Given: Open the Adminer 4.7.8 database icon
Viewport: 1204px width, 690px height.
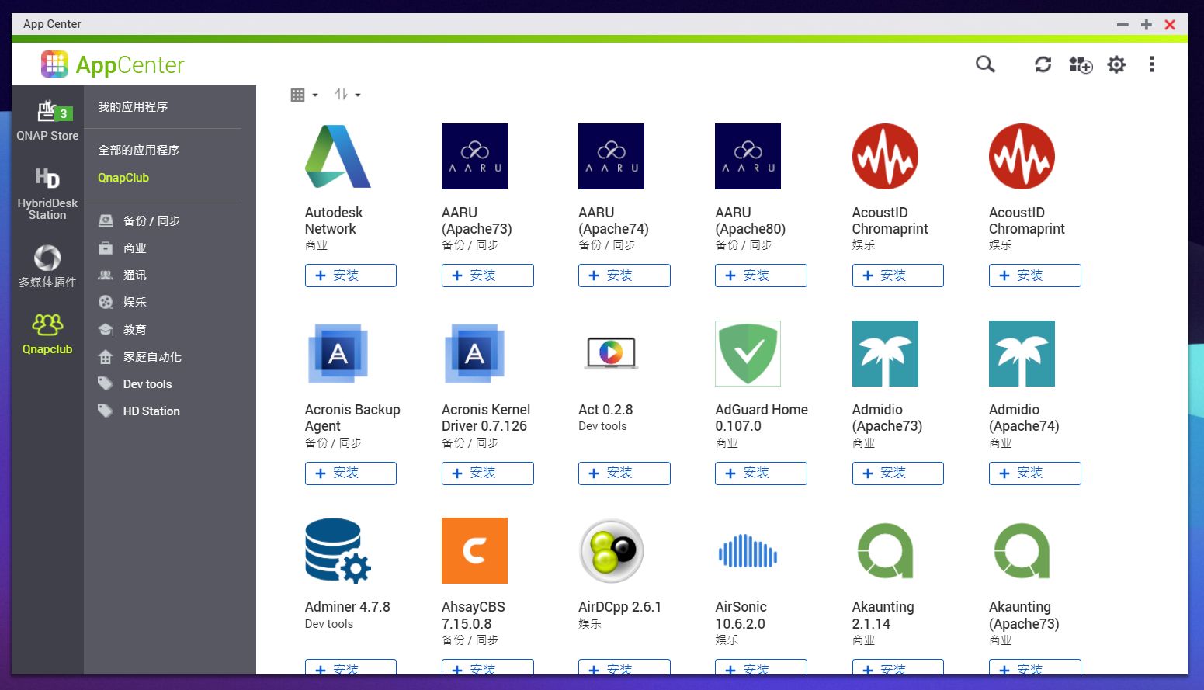Looking at the screenshot, I should coord(338,550).
